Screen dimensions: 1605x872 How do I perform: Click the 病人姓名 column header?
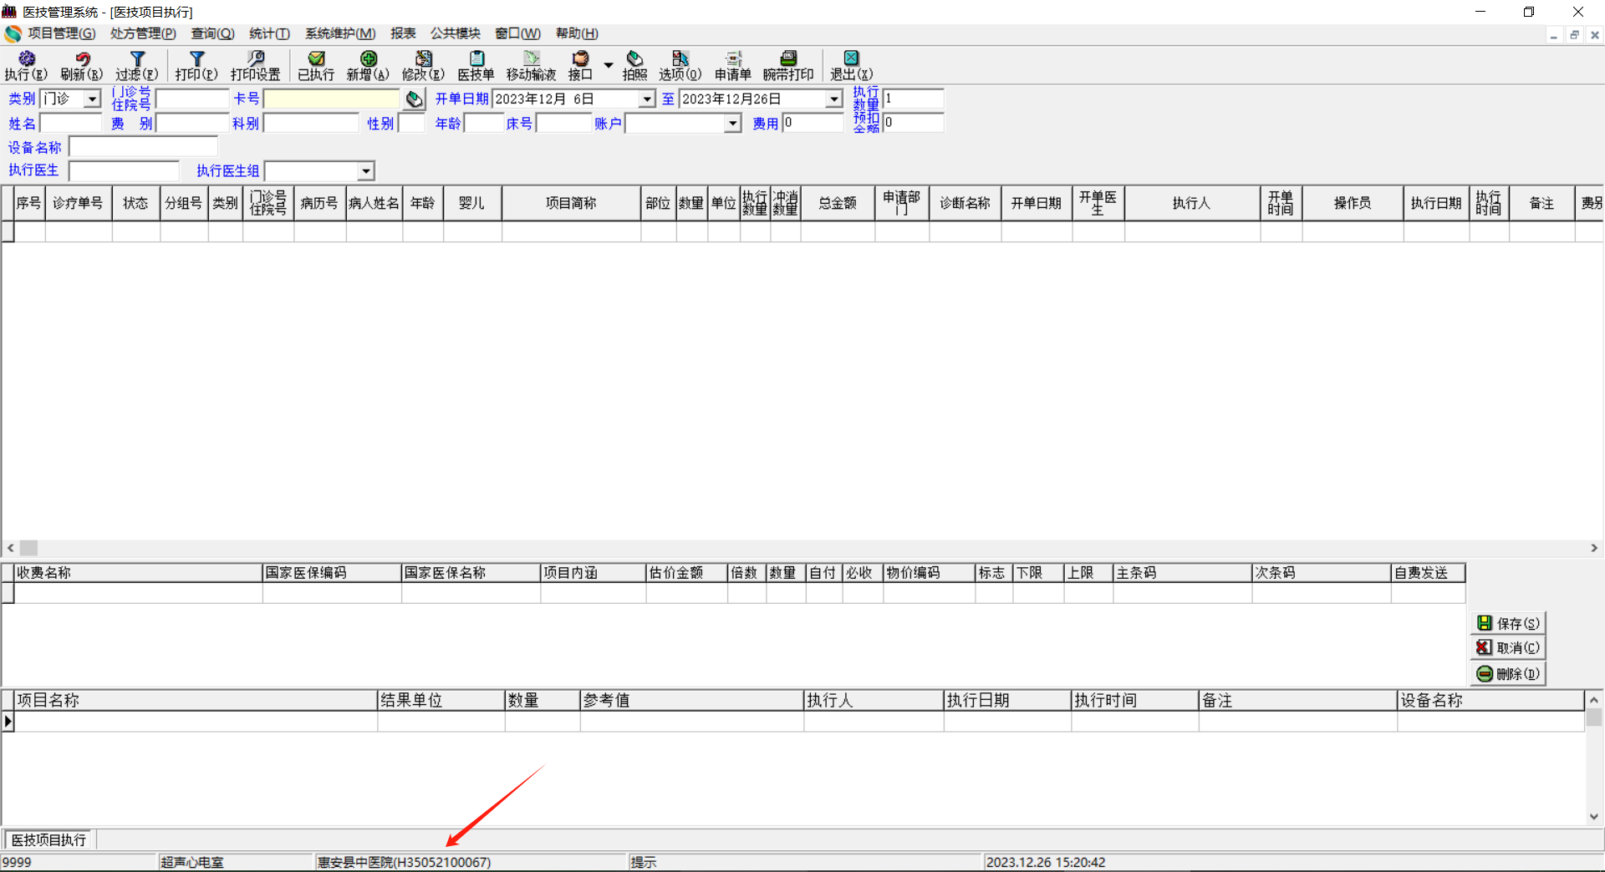(374, 203)
